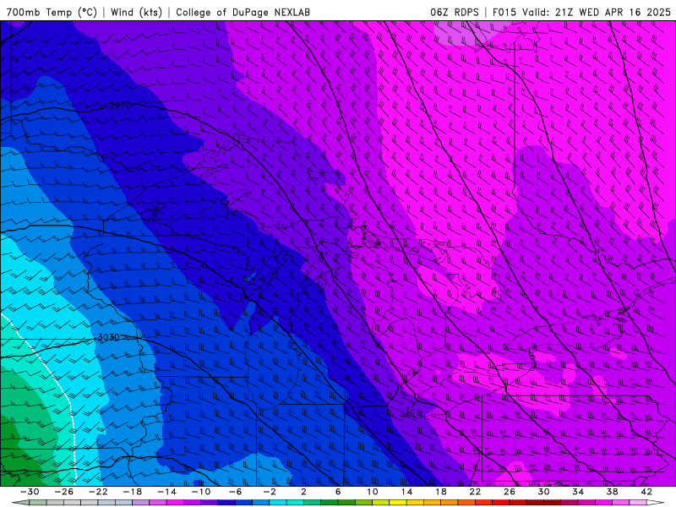Click the -22 tick label on colorbar
676x507 pixels.
98,492
